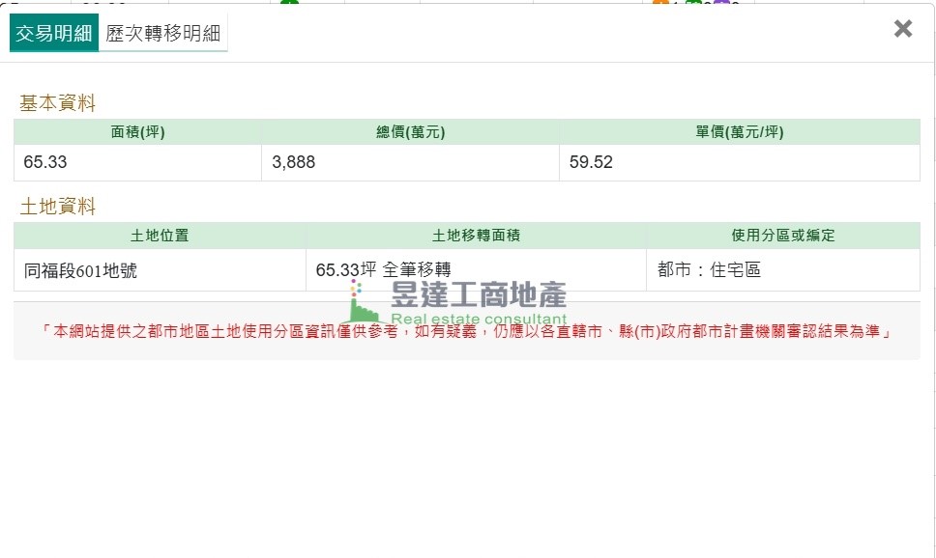Select the total price value 3,888

point(294,162)
